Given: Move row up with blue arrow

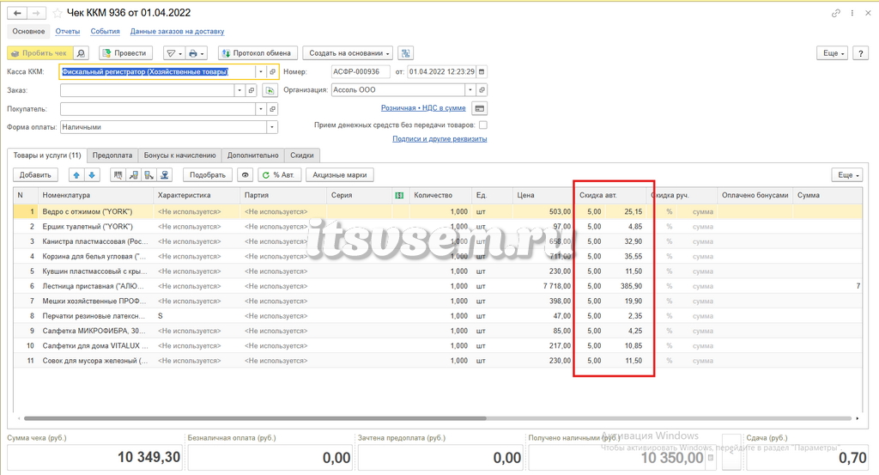Looking at the screenshot, I should (x=76, y=175).
